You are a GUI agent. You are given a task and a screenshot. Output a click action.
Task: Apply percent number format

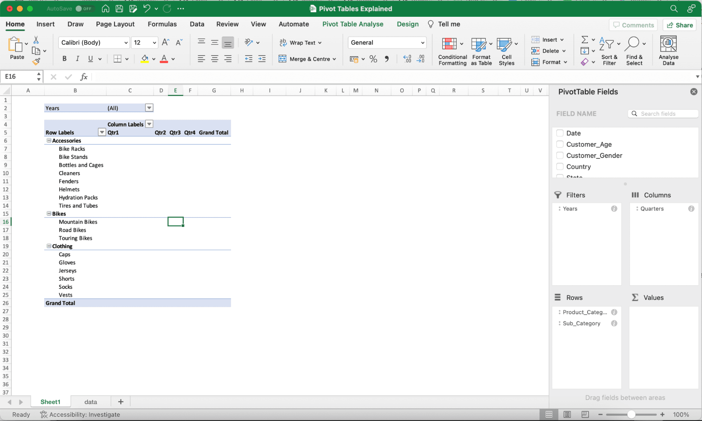(x=373, y=59)
